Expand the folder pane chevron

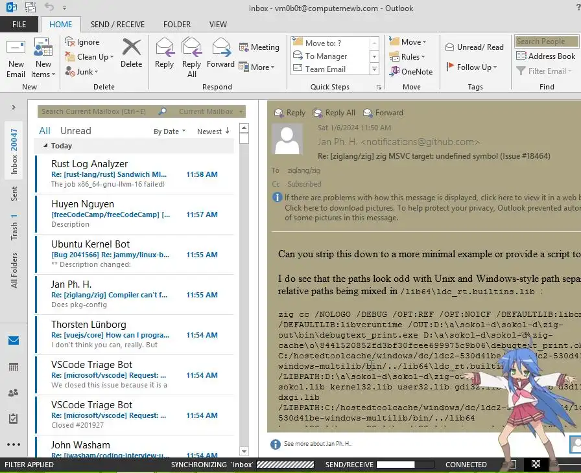14,108
